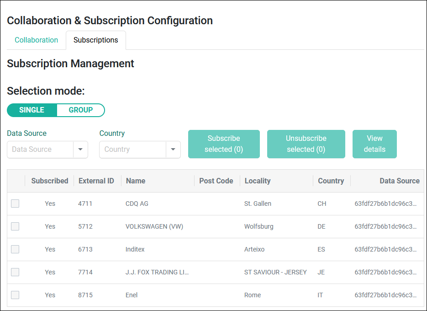The width and height of the screenshot is (427, 311).
Task: Open the Country filter dropdown arrow
Action: (173, 149)
